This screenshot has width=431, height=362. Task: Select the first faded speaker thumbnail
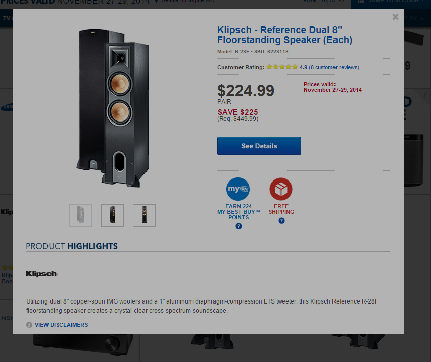pos(80,215)
